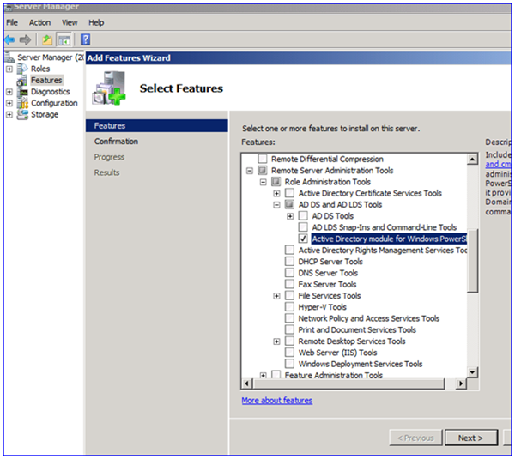
Task: Click the Roles icon in tree
Action: point(22,69)
